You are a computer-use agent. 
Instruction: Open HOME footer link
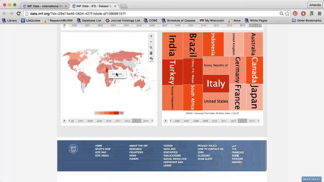[x=99, y=146]
